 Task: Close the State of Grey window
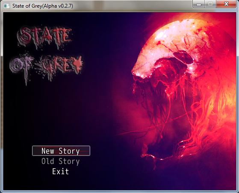click(x=226, y=4)
